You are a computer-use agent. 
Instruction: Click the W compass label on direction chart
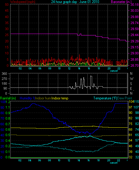pyautogui.click(x=132, y=79)
